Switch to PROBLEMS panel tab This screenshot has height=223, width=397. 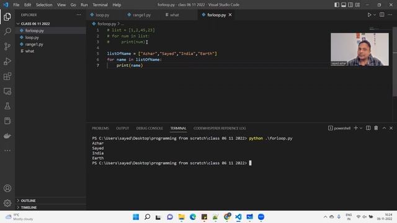pos(100,128)
